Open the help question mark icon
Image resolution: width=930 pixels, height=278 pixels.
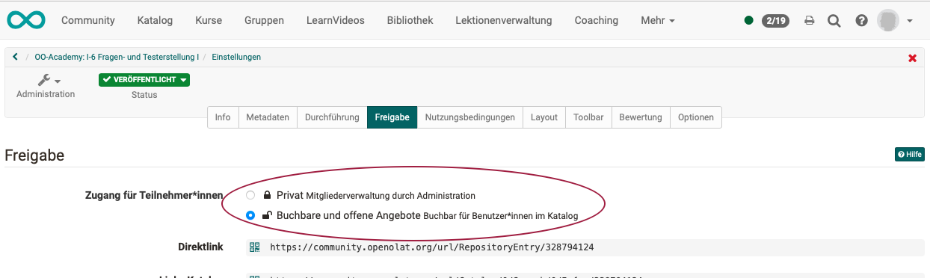tap(861, 21)
